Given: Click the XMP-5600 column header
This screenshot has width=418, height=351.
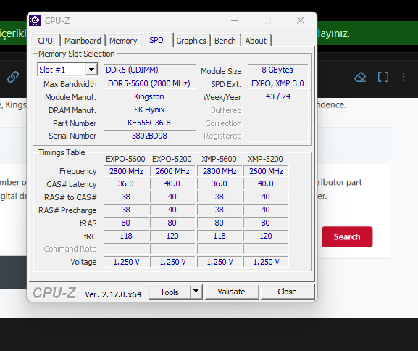Looking at the screenshot, I should click(219, 159).
